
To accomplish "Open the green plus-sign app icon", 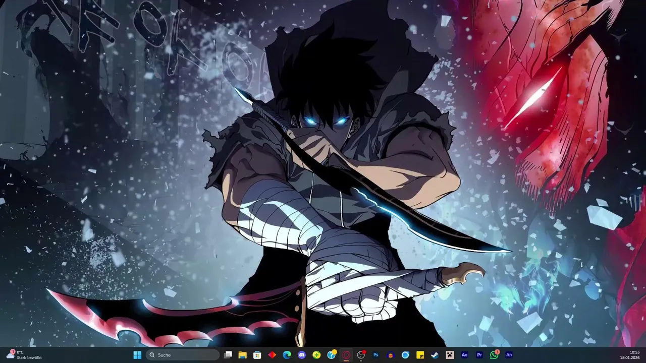I will point(316,355).
